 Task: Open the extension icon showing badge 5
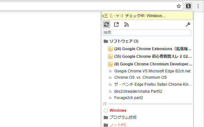pyautogui.click(x=188, y=6)
